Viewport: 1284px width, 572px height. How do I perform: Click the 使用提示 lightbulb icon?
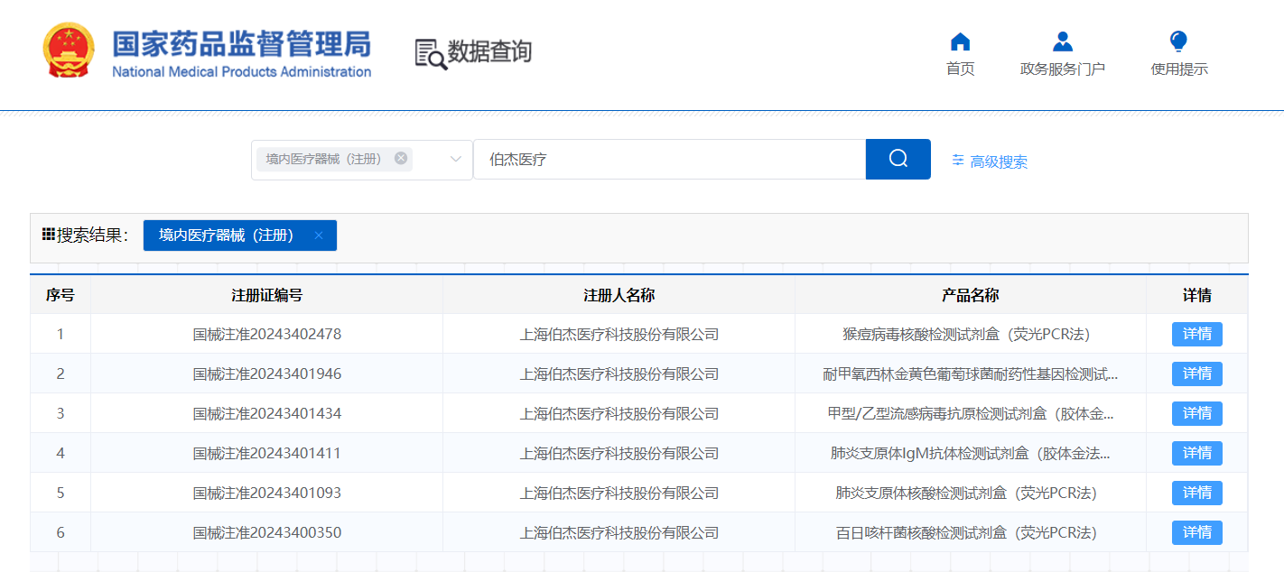tap(1178, 42)
